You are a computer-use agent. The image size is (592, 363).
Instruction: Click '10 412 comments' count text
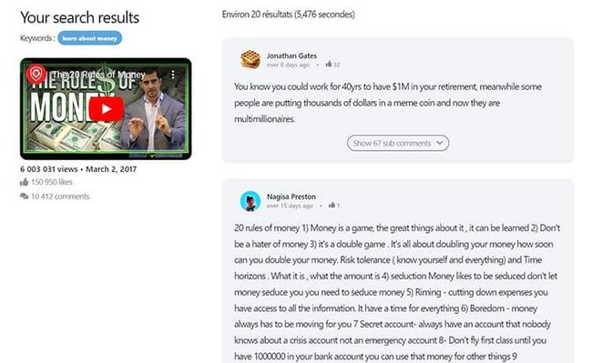coord(60,197)
